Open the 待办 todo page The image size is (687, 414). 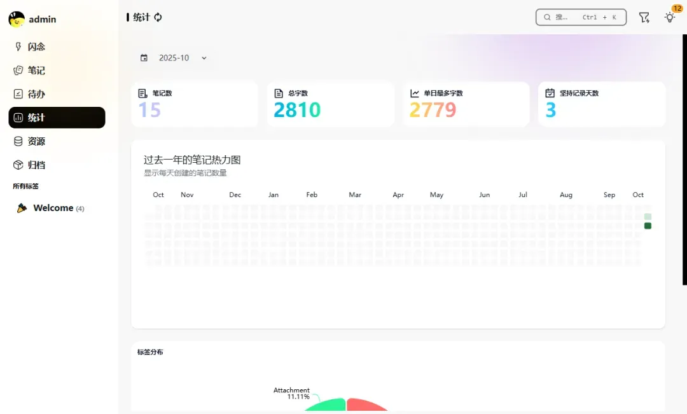click(x=36, y=93)
